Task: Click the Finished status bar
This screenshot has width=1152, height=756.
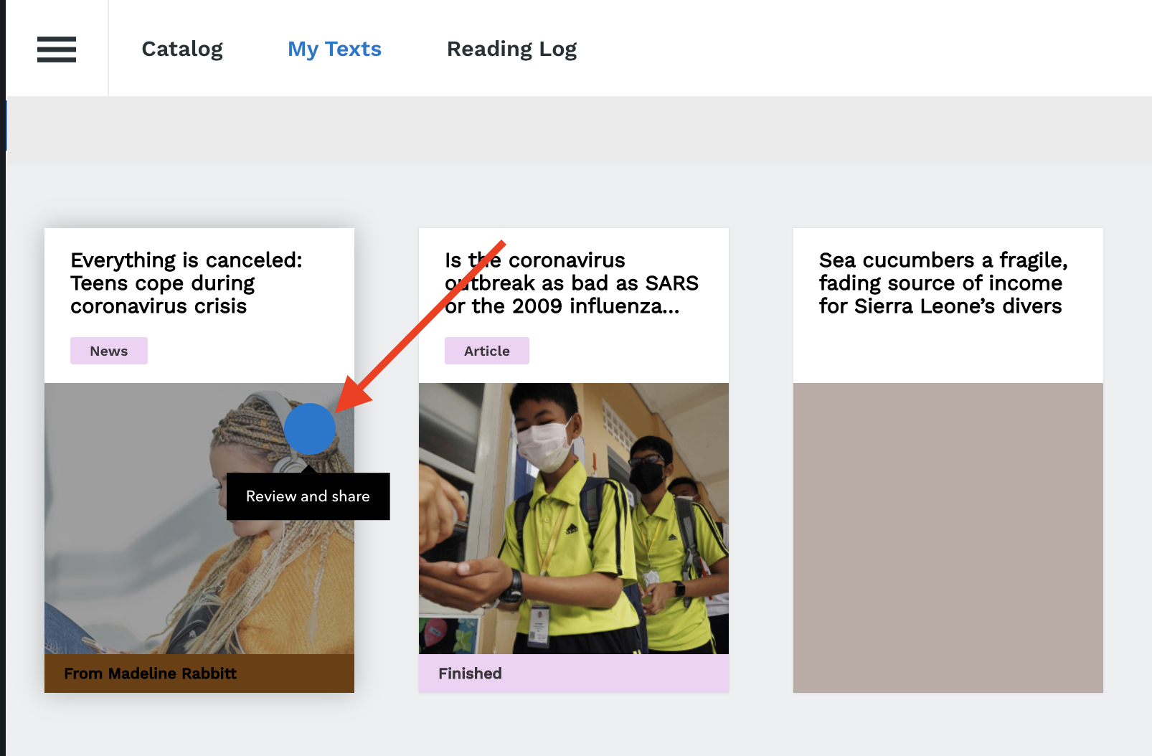Action: (x=573, y=673)
